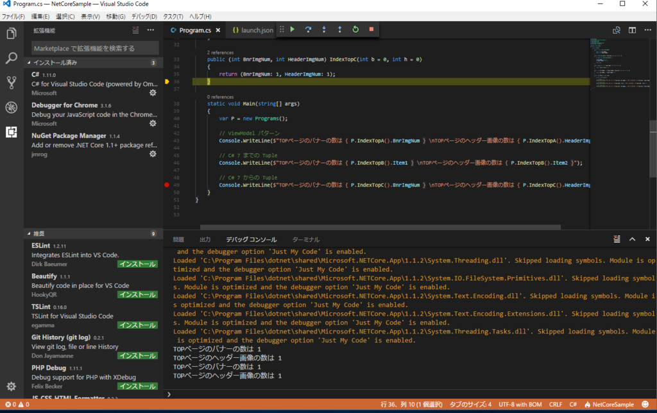Open settings gear for C# extension
The image size is (657, 413).
153,93
